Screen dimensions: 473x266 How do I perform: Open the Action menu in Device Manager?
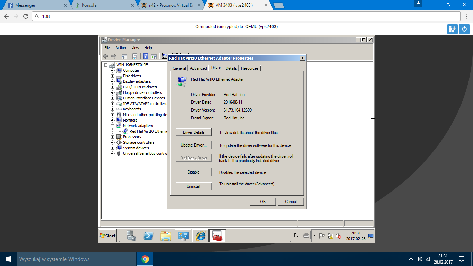pyautogui.click(x=121, y=48)
